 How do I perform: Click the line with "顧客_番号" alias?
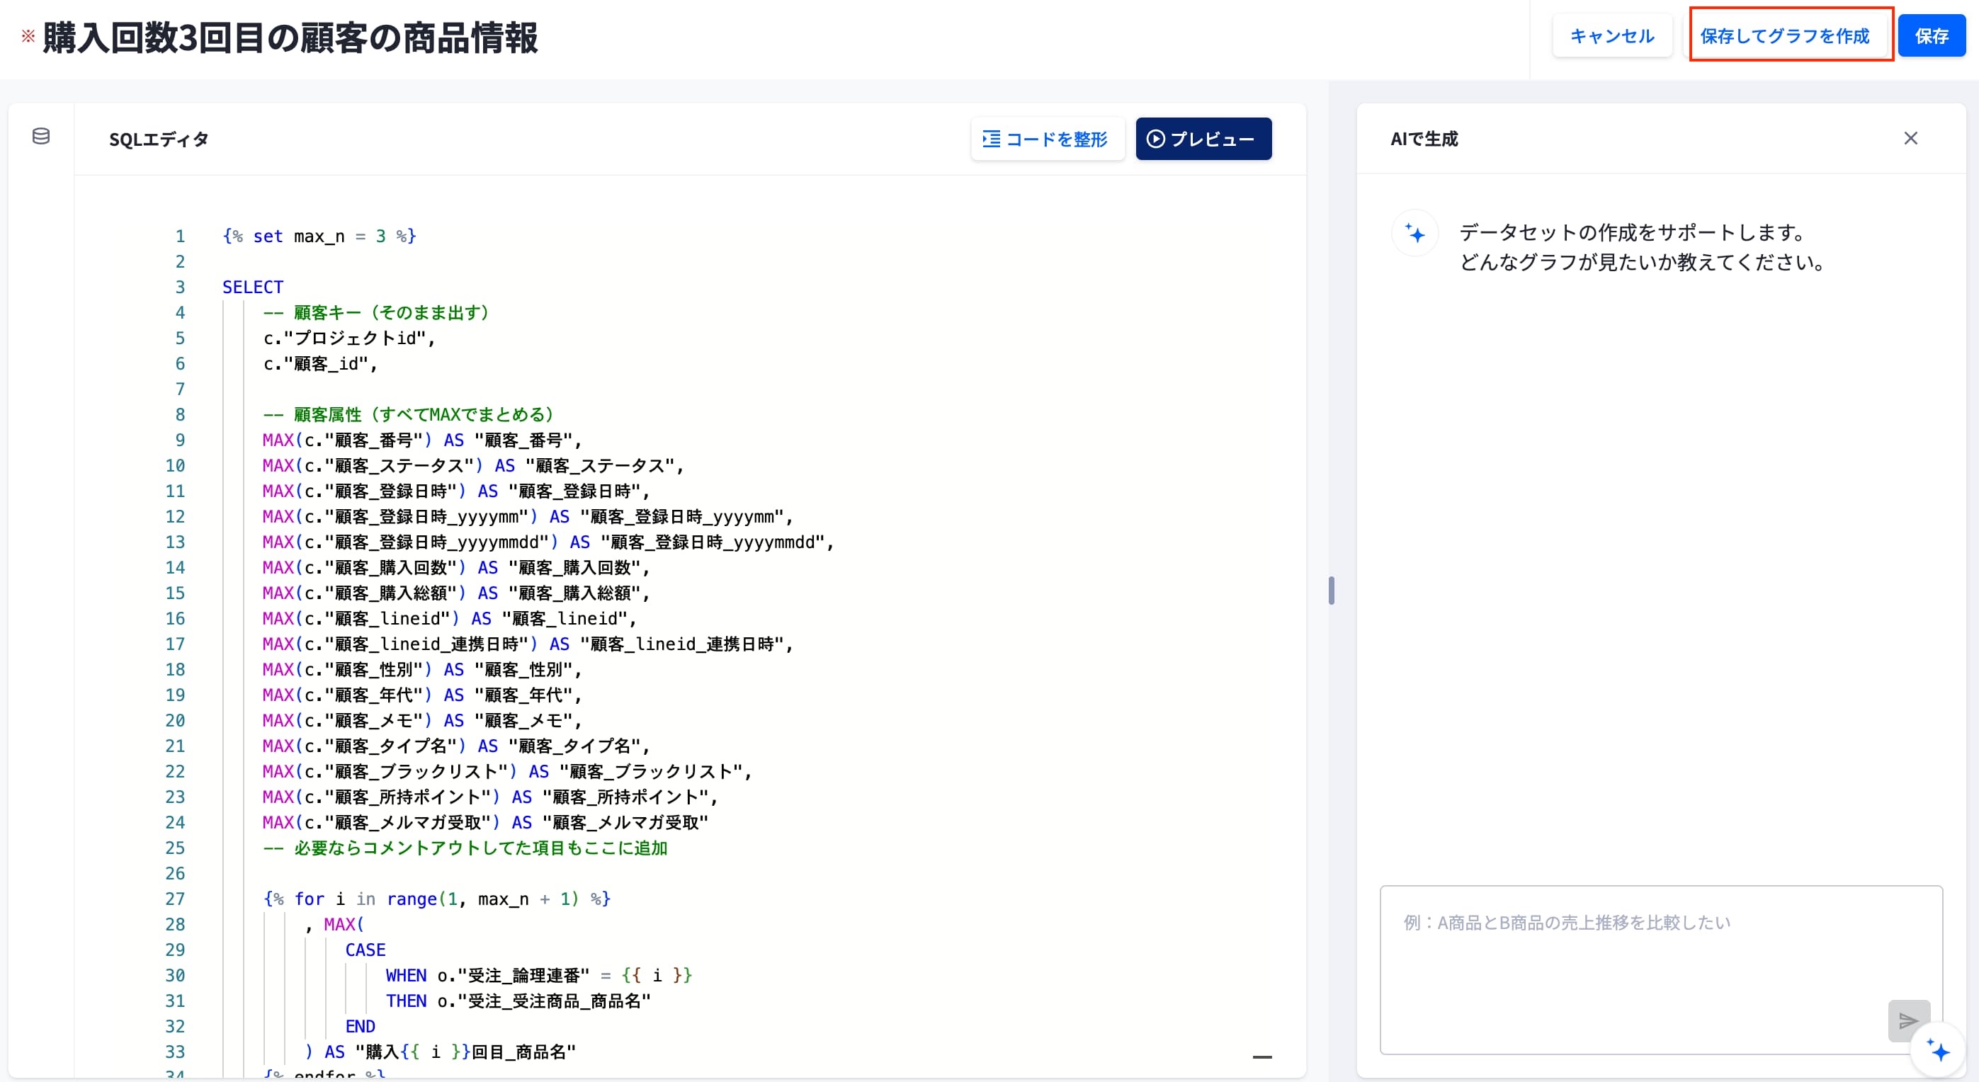pos(423,440)
